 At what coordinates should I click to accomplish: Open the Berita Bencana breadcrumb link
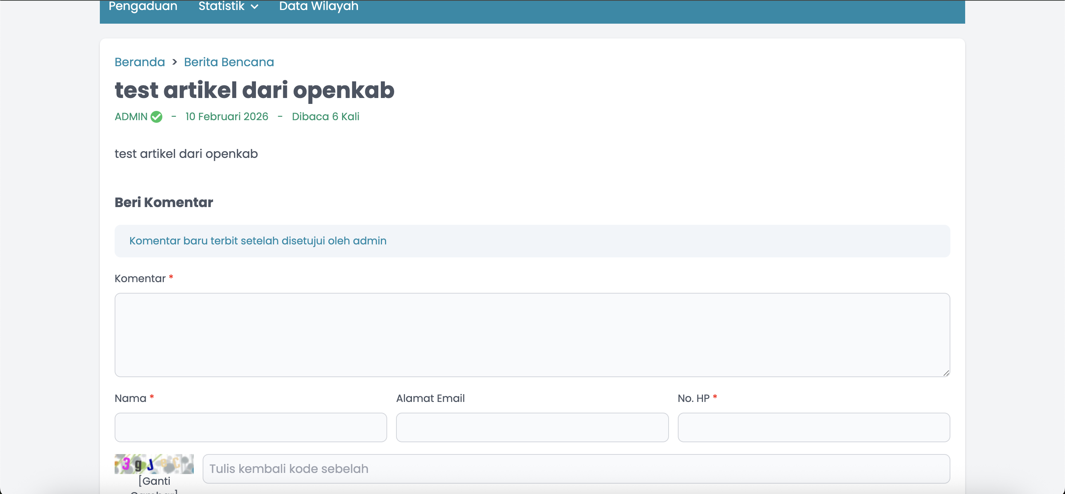tap(229, 62)
